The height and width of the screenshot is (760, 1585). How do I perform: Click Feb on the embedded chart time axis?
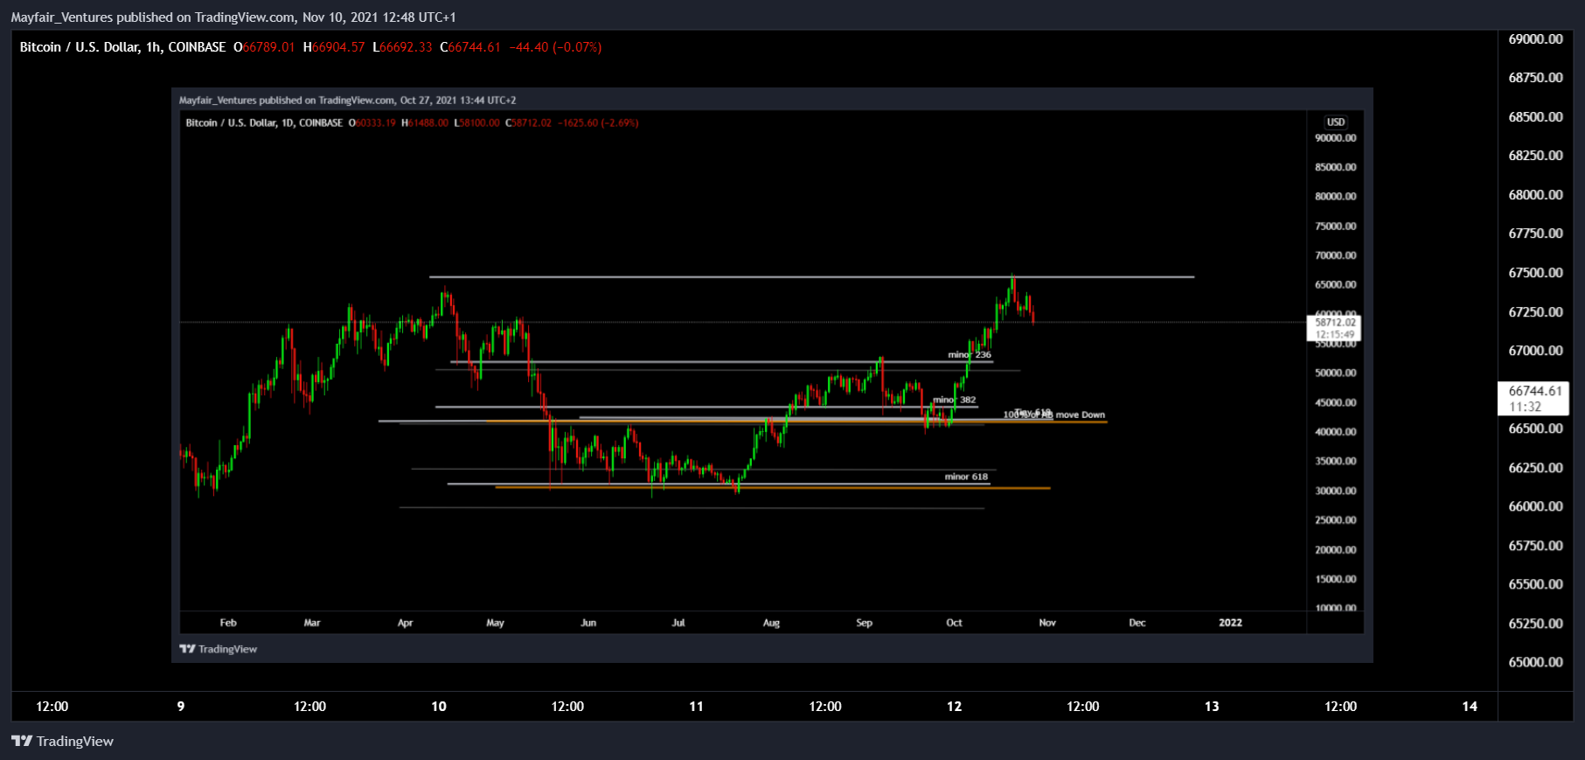tap(228, 623)
